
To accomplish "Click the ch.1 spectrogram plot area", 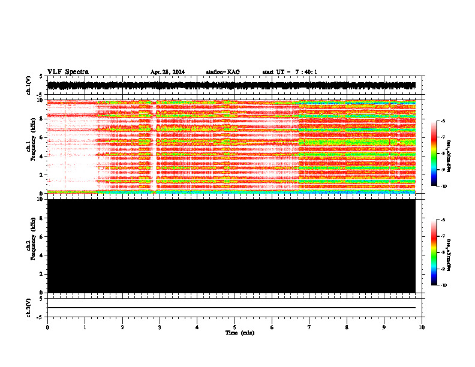I will click(x=232, y=146).
